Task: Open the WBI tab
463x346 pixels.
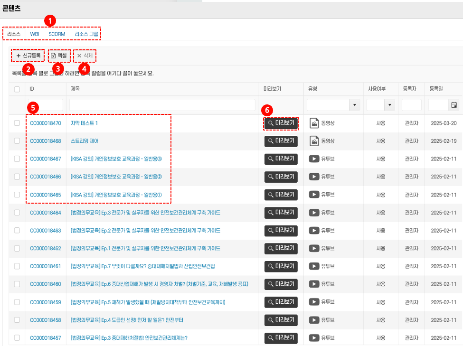Action: pos(35,34)
